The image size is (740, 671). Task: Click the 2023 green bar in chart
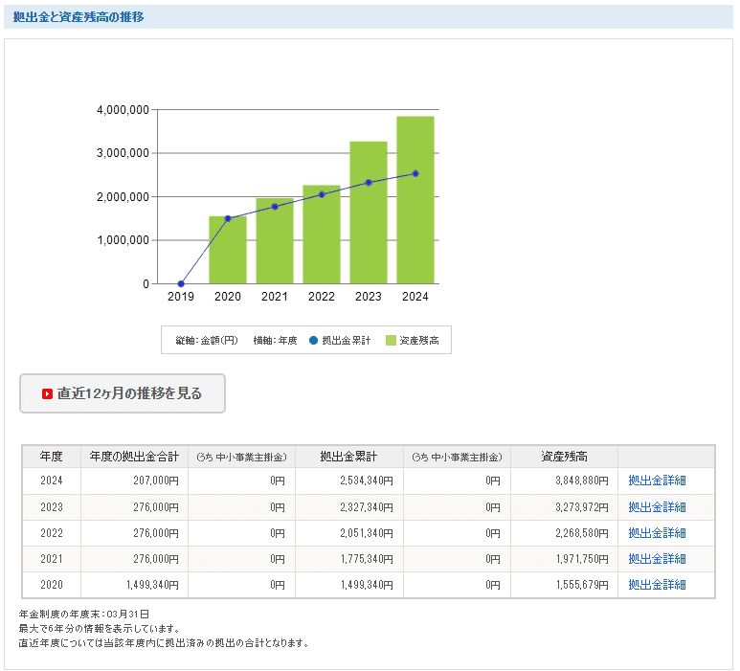[x=369, y=212]
